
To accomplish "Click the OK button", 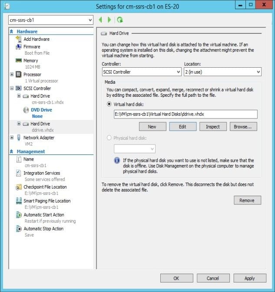I will click(176, 278).
